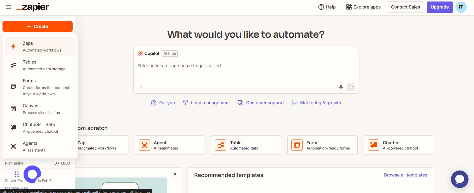474x193 pixels.
Task: Click the Explore apps grid icon
Action: [x=349, y=7]
